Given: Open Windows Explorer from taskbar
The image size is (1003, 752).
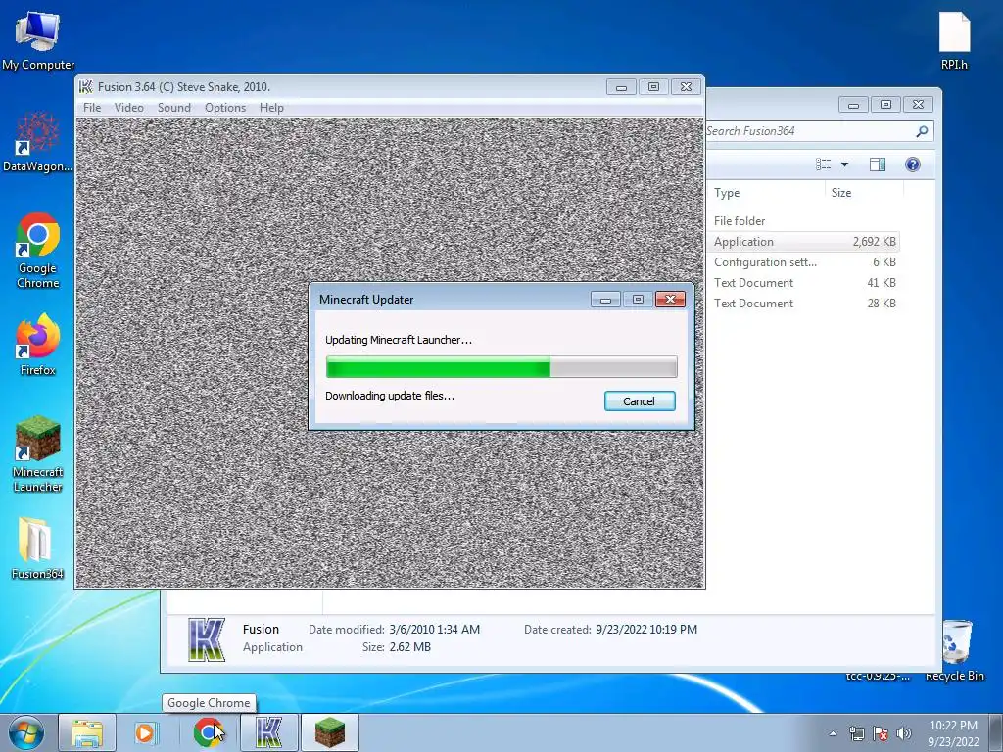Looking at the screenshot, I should [x=87, y=732].
